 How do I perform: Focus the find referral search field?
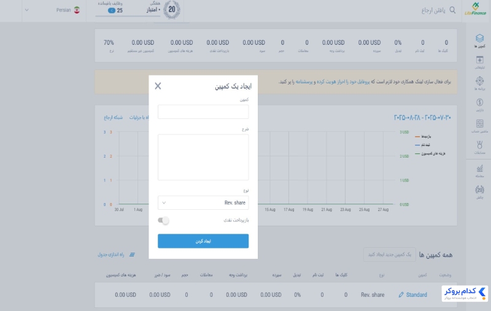[433, 10]
